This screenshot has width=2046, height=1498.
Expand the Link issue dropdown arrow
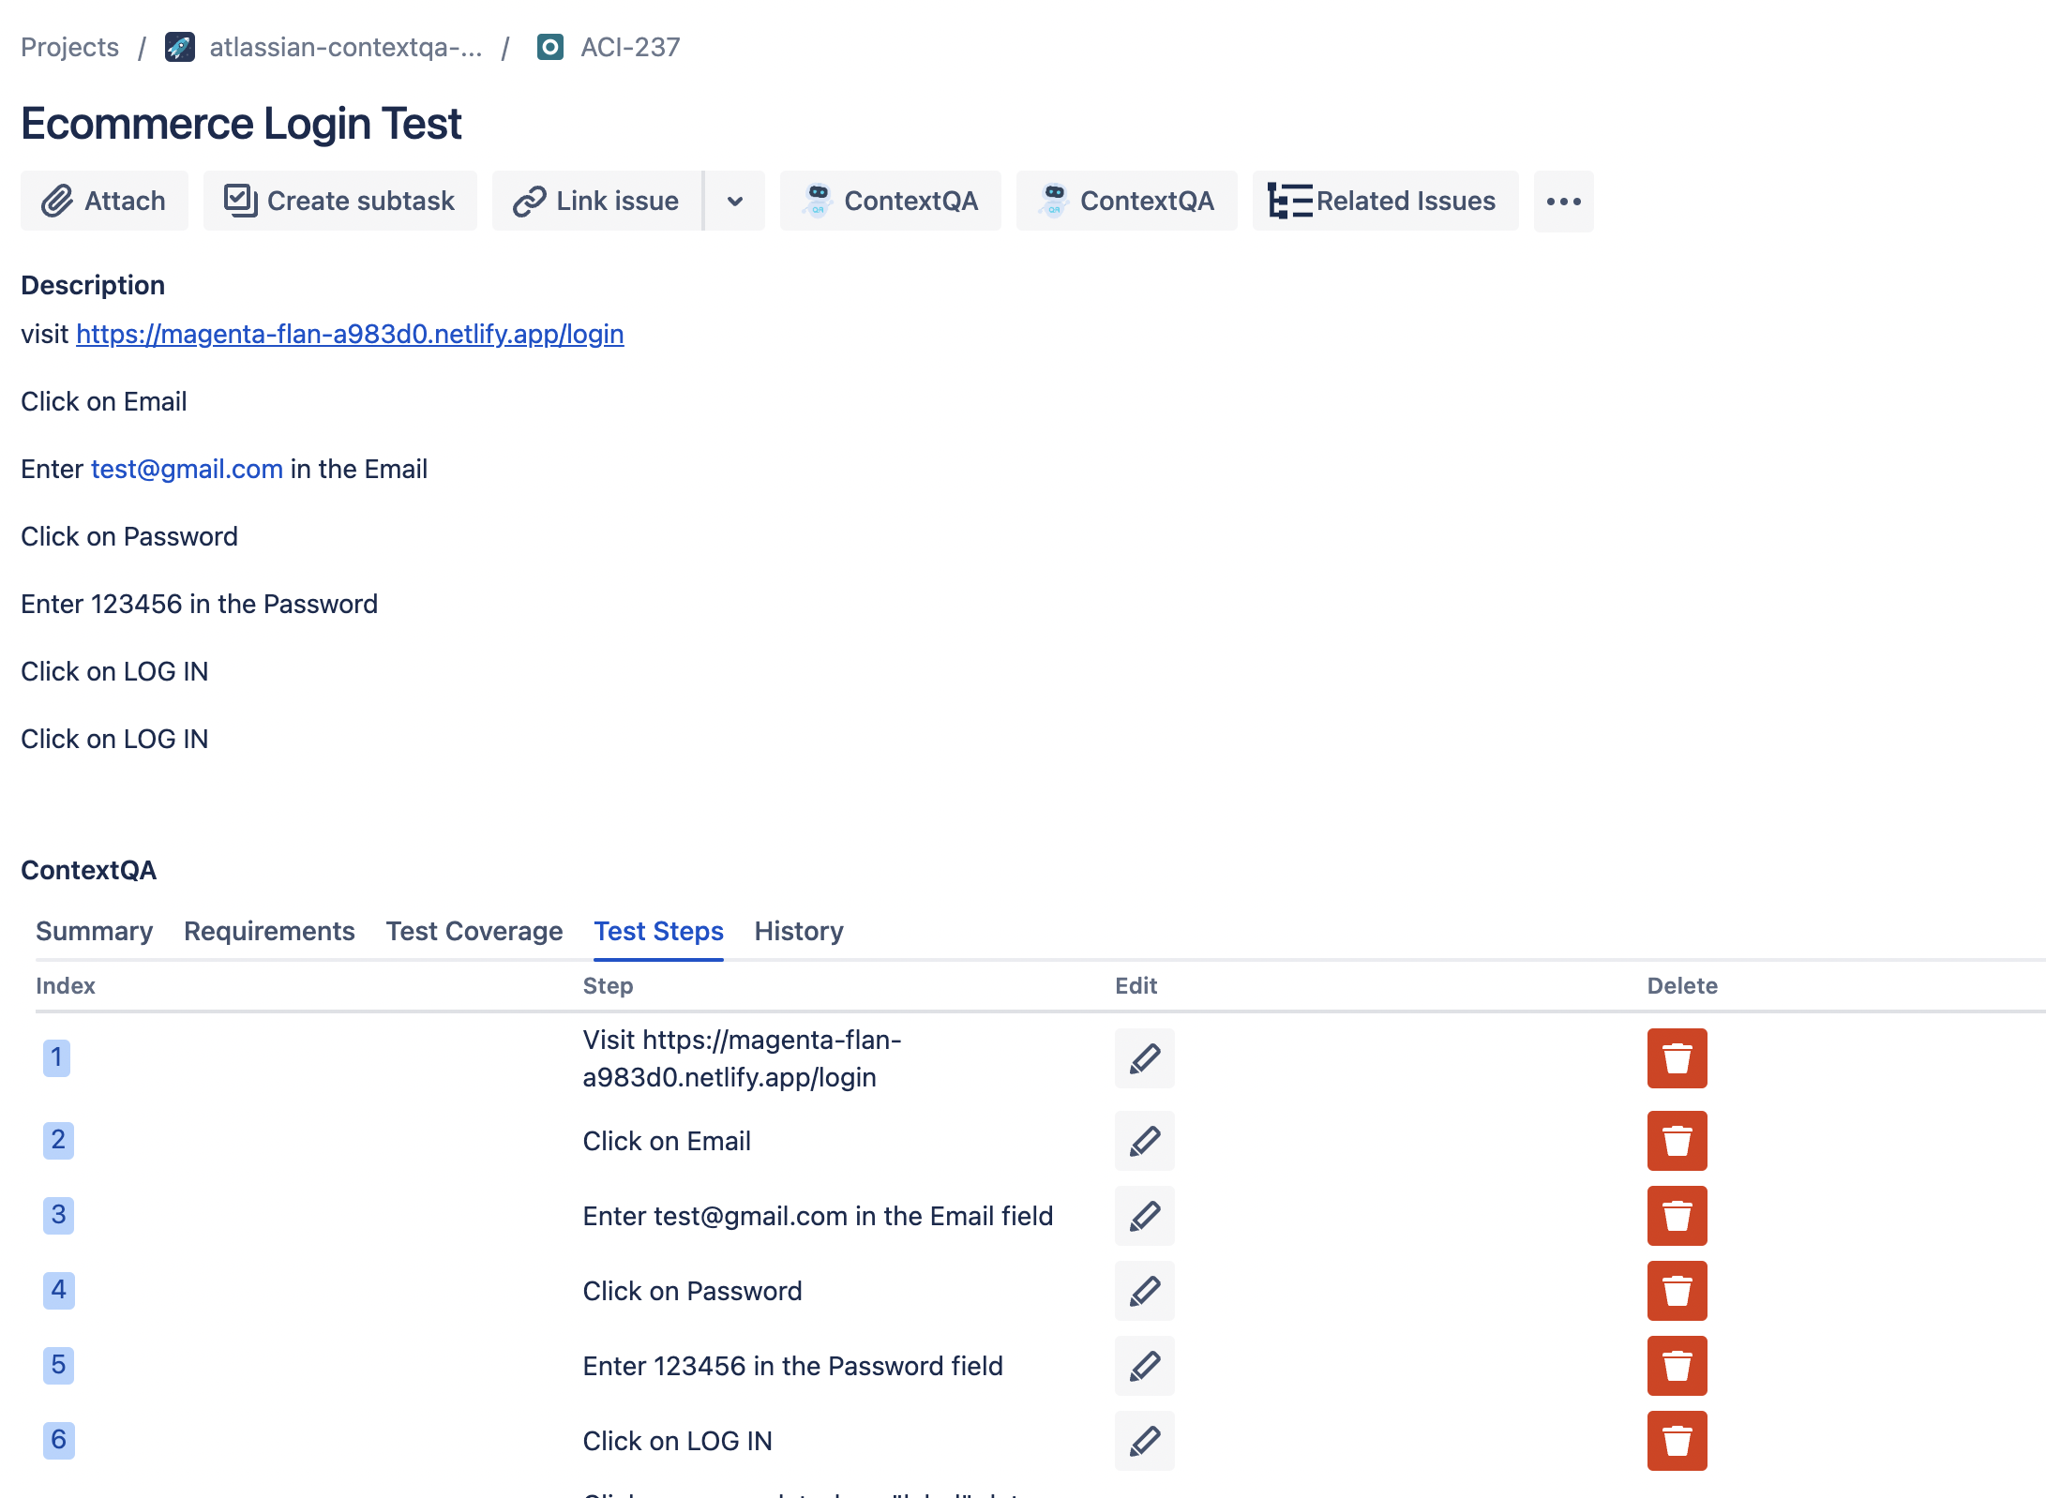[x=735, y=201]
